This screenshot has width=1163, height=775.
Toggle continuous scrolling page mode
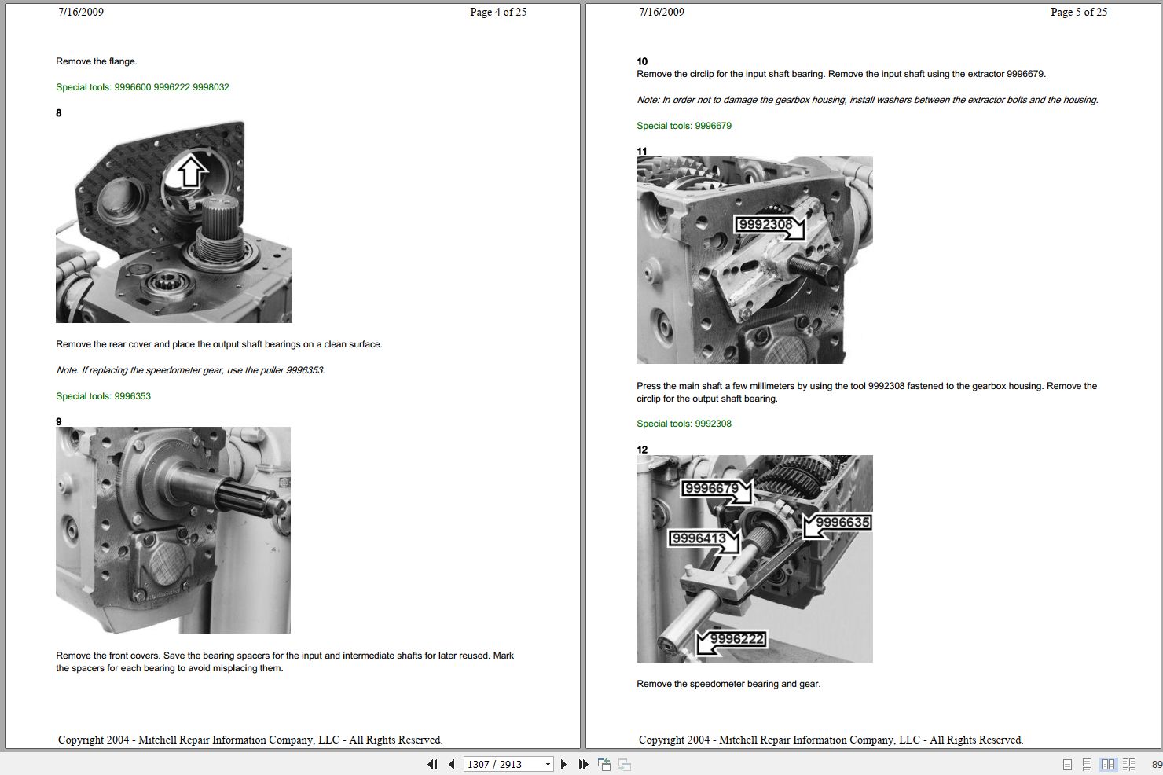(x=1088, y=764)
